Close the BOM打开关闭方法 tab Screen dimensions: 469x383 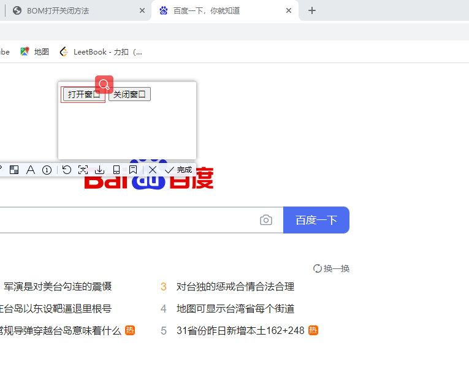pyautogui.click(x=142, y=11)
